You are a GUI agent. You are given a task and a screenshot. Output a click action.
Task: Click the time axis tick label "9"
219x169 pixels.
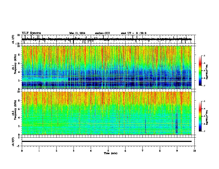click(177, 151)
